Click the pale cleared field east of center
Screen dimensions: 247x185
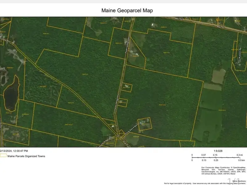coord(218,76)
